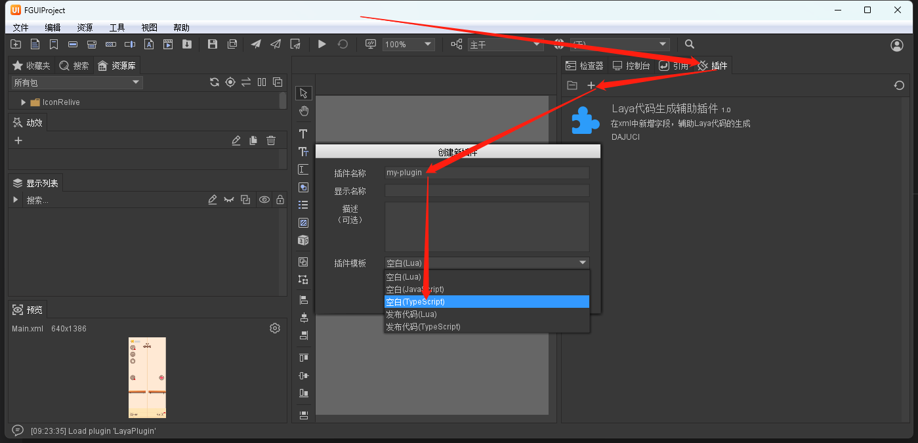Screen dimensions: 918x443
Task: Click the save disk icon in toolbar
Action: tap(212, 44)
